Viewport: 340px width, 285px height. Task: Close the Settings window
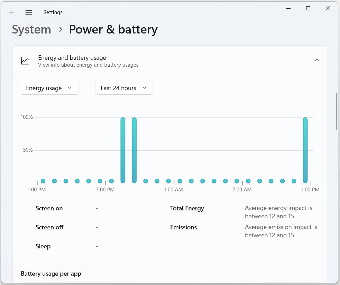click(328, 9)
